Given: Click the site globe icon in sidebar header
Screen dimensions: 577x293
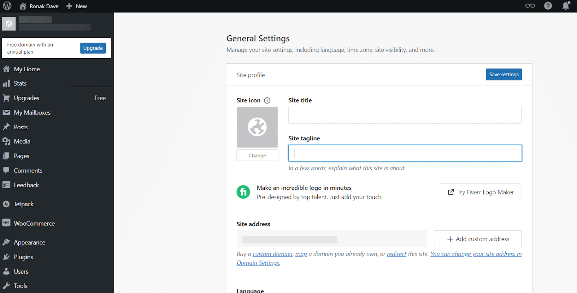Looking at the screenshot, I should (x=9, y=24).
